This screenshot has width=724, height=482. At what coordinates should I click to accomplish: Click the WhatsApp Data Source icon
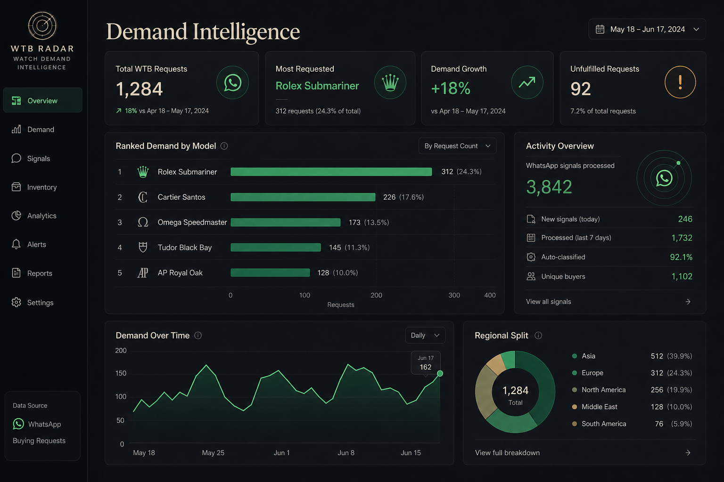tap(18, 424)
